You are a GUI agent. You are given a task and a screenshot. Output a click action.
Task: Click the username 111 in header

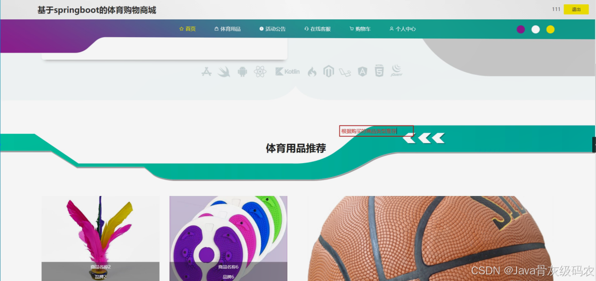pos(556,9)
